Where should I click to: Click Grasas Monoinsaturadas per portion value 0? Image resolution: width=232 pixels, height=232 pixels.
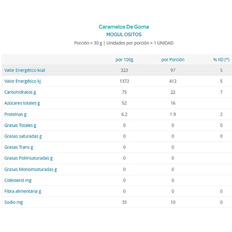(173, 169)
